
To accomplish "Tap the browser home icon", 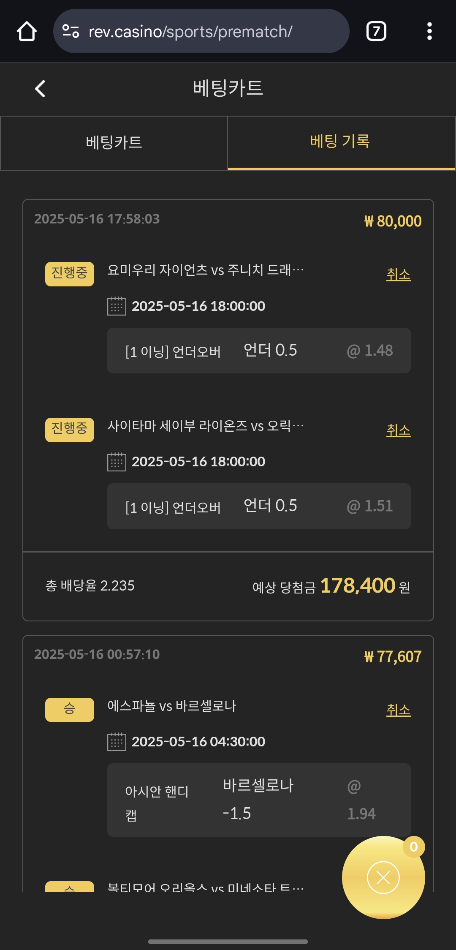I will [x=27, y=31].
